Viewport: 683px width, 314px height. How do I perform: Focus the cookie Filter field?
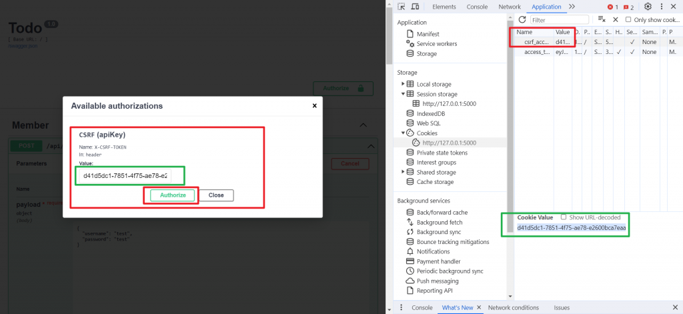click(560, 20)
